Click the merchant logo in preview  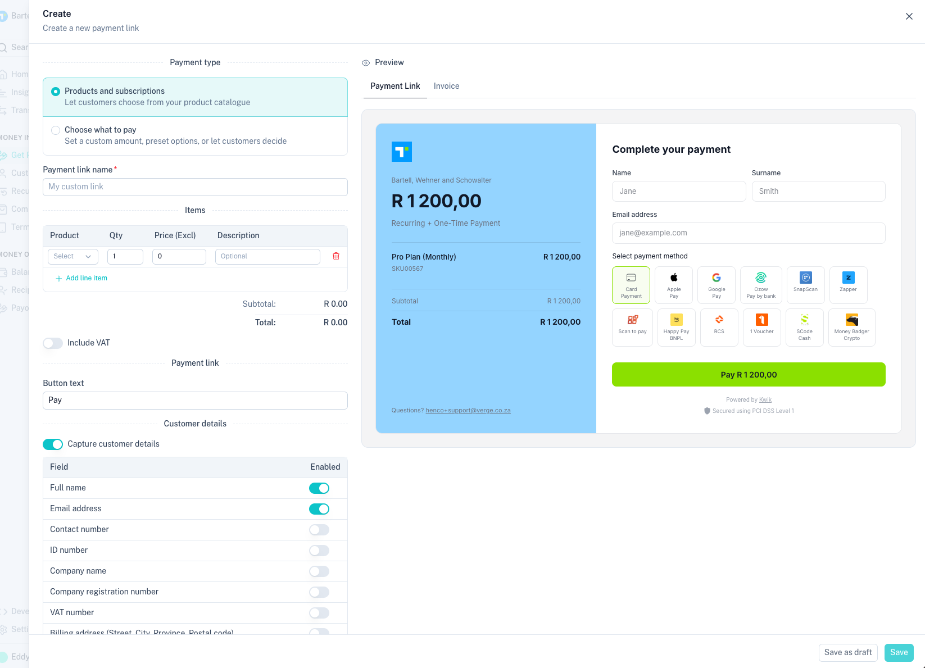tap(402, 152)
